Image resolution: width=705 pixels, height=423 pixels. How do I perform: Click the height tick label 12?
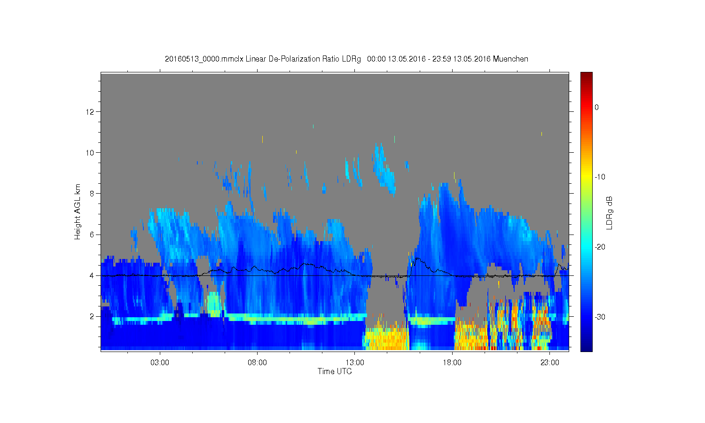[x=90, y=112]
